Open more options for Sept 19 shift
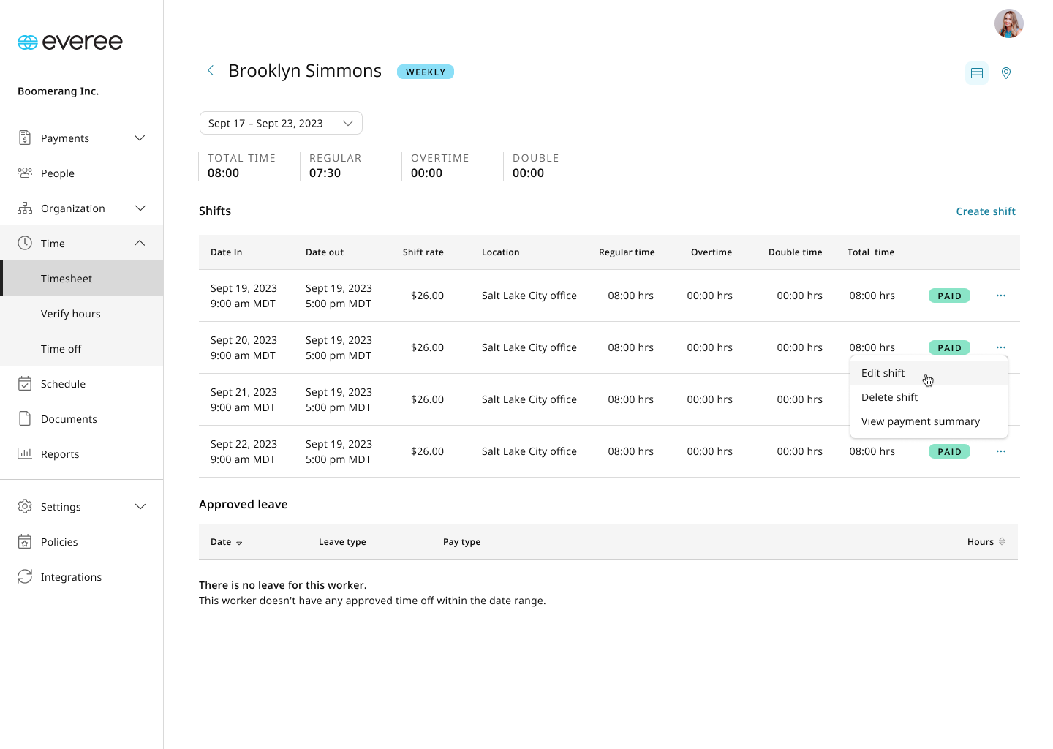 (x=1000, y=296)
